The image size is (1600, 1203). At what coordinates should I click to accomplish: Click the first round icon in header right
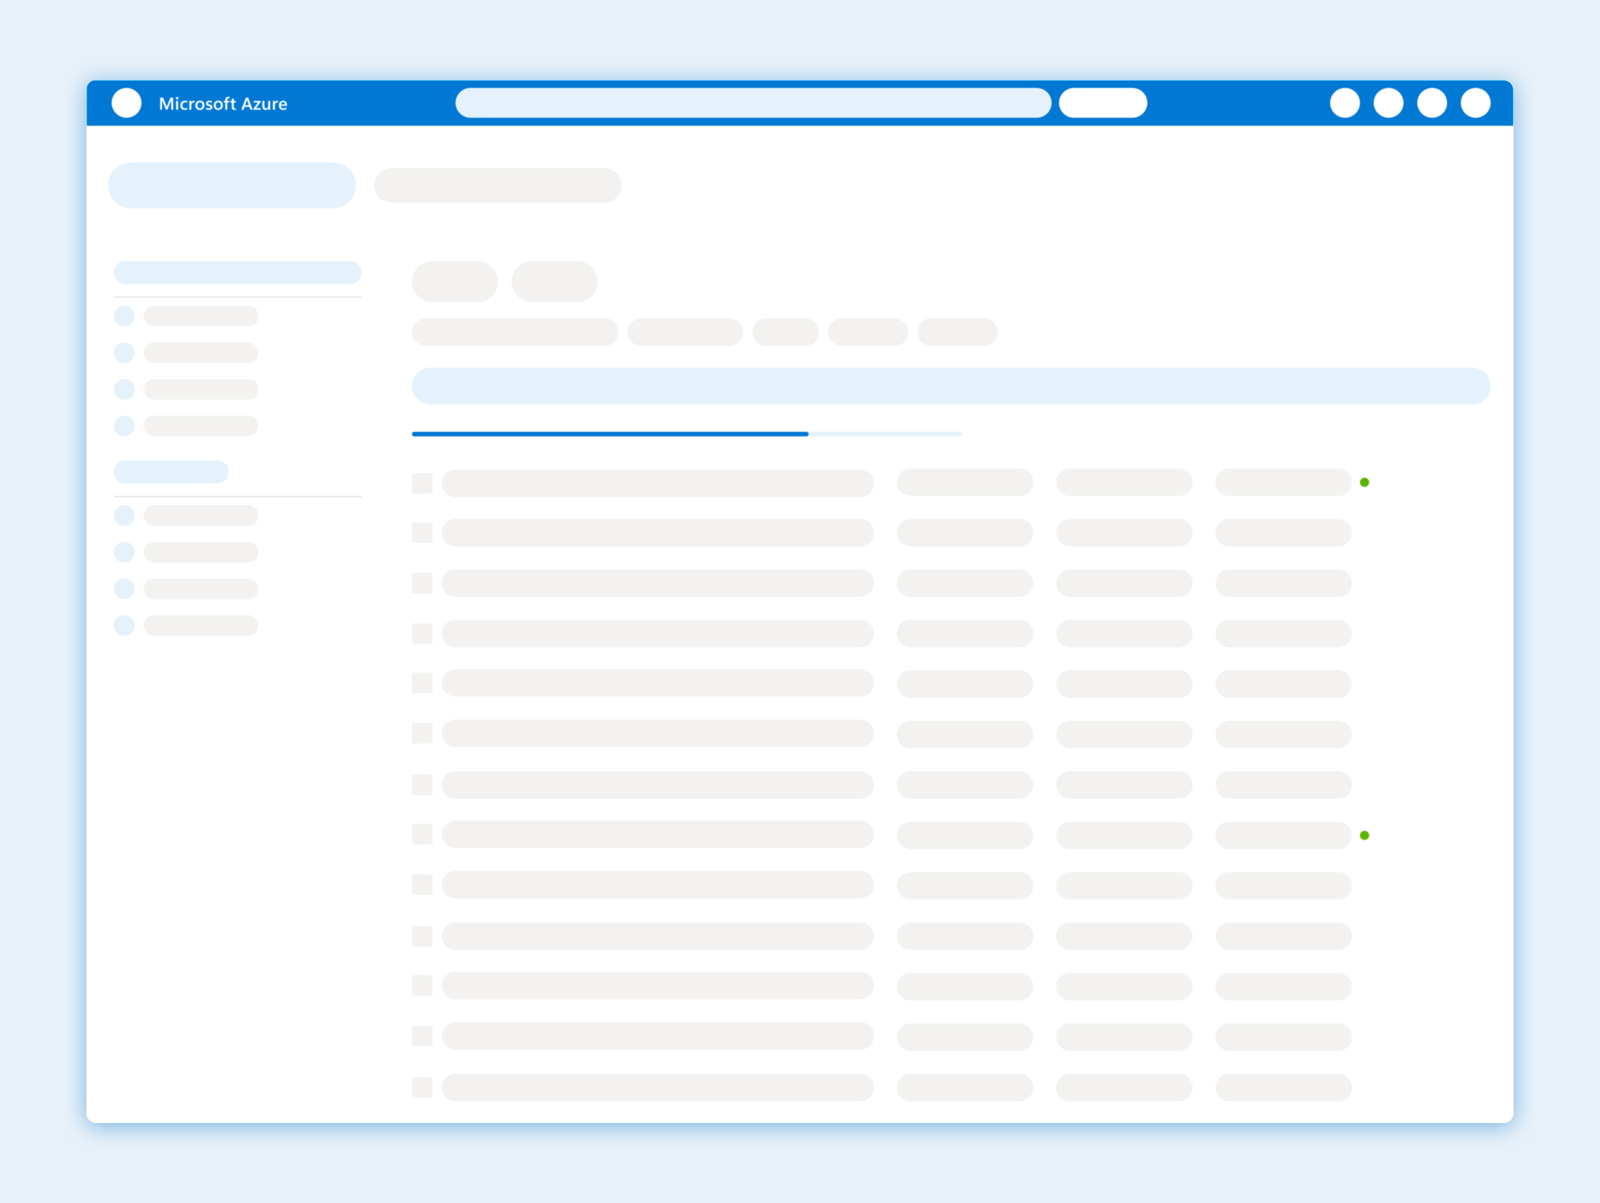(1345, 103)
